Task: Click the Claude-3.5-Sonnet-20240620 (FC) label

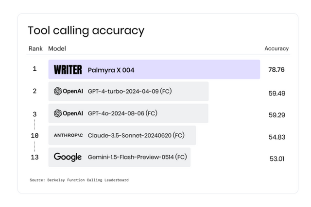Action: 136,136
